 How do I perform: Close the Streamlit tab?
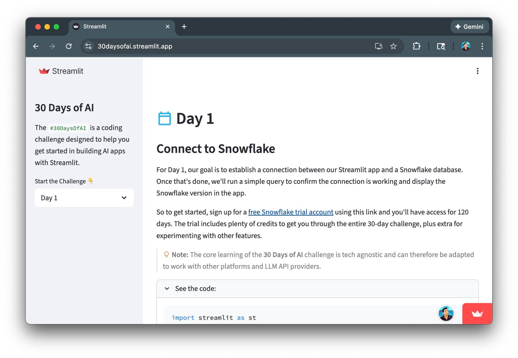tap(167, 27)
